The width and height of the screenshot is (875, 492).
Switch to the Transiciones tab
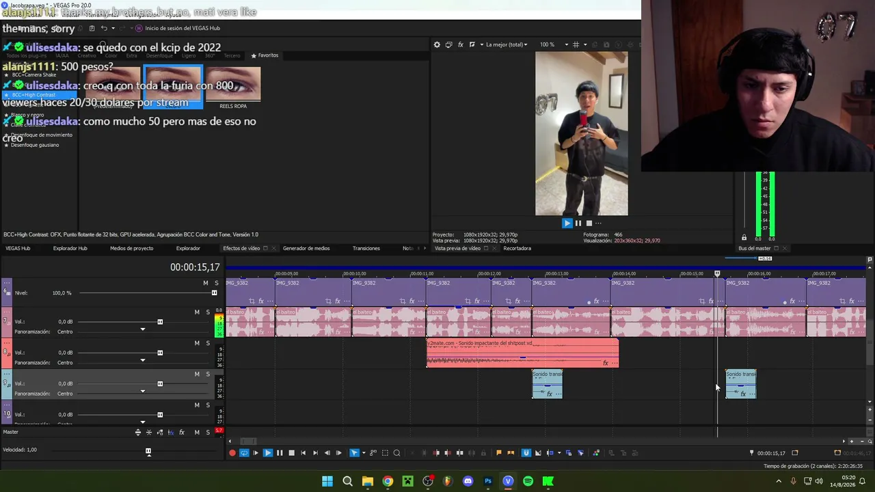(x=366, y=248)
